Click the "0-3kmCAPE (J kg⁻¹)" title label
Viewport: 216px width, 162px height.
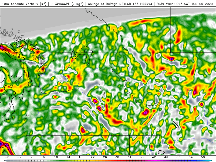click(x=67, y=4)
